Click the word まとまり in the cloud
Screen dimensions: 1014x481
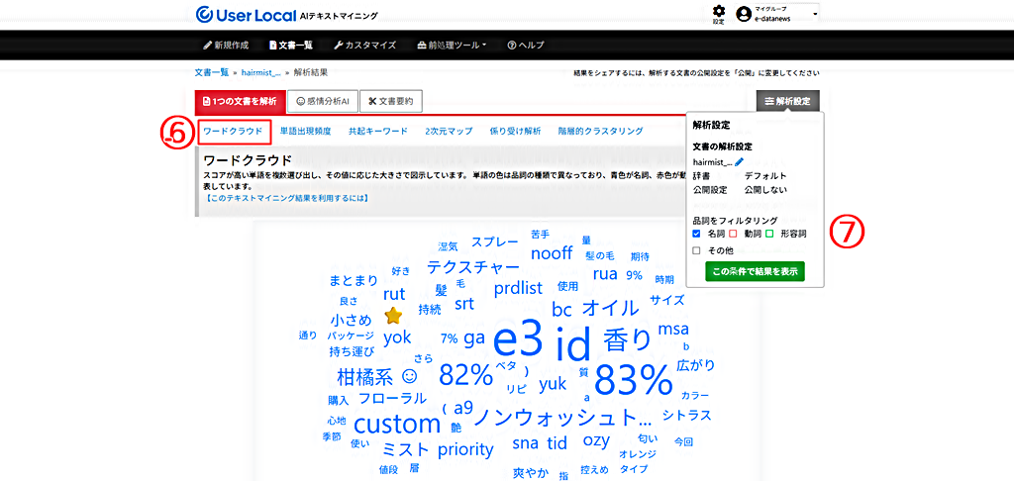(354, 281)
